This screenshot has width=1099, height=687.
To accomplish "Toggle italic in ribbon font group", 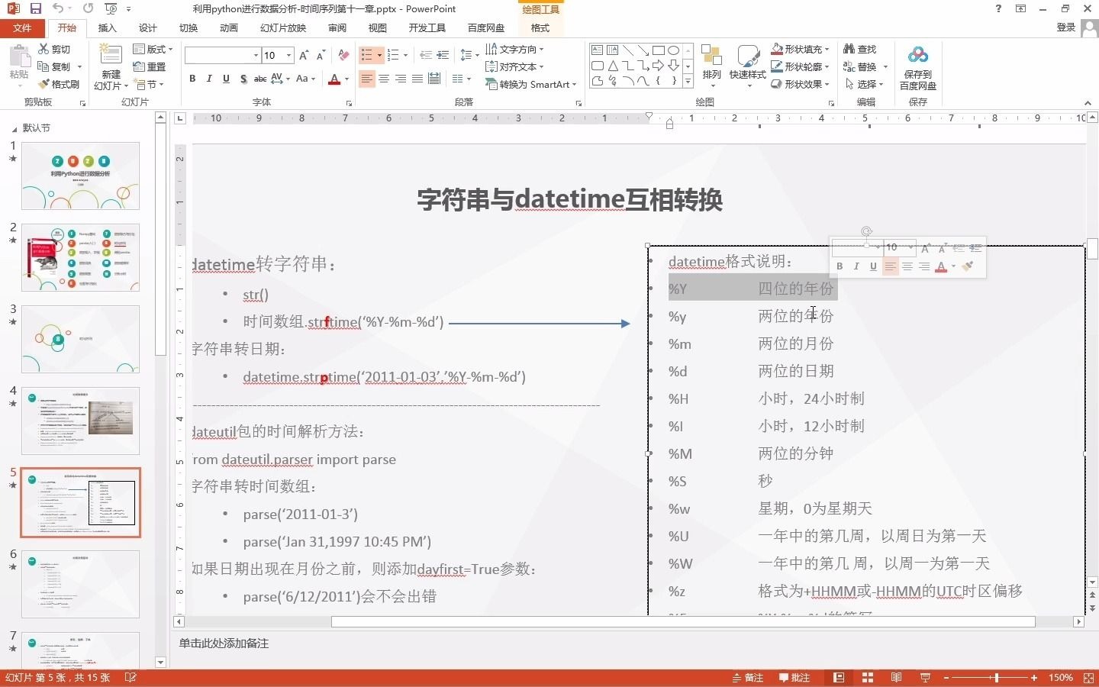I will coord(209,79).
